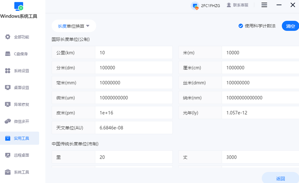This screenshot has height=183, width=299.
Task: Select the 毫米(mm) input field
Action: pyautogui.click(x=134, y=83)
